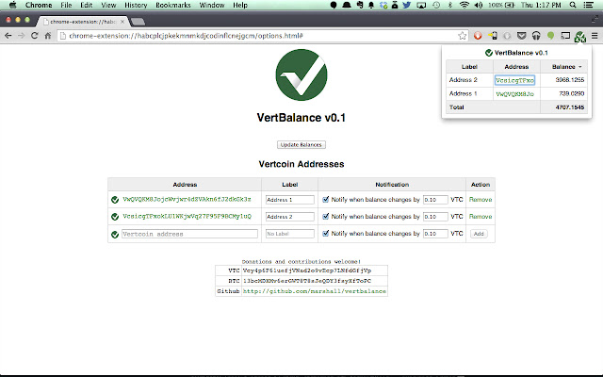Click the Wi-Fi status icon
Viewport: 603px width, 377px height.
tap(464, 5)
